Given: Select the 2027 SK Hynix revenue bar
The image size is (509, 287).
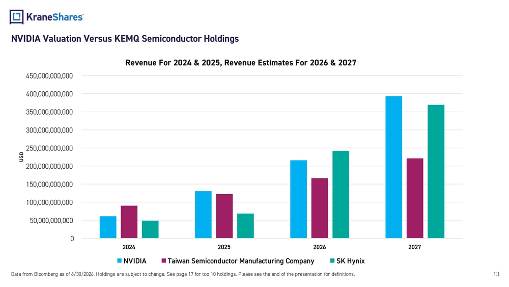Looking at the screenshot, I should pyautogui.click(x=436, y=172).
